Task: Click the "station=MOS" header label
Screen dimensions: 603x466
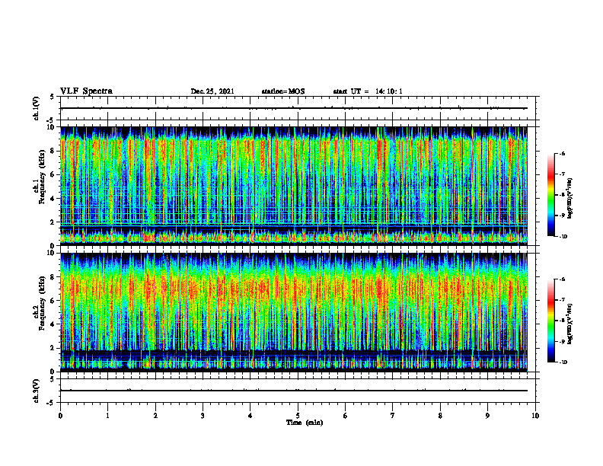Action: [283, 91]
